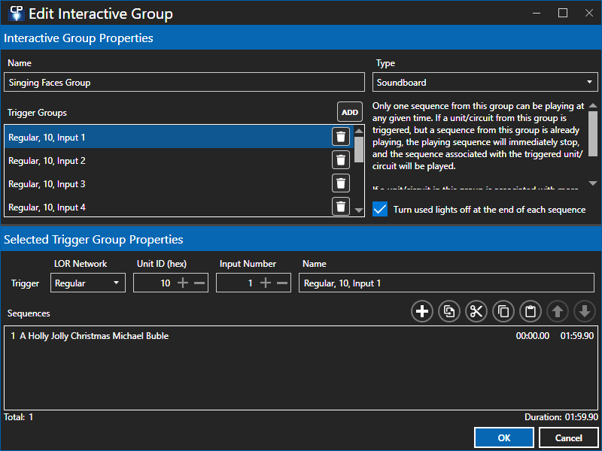The height and width of the screenshot is (451, 602).
Task: Cancel editing the interactive group
Action: click(569, 437)
